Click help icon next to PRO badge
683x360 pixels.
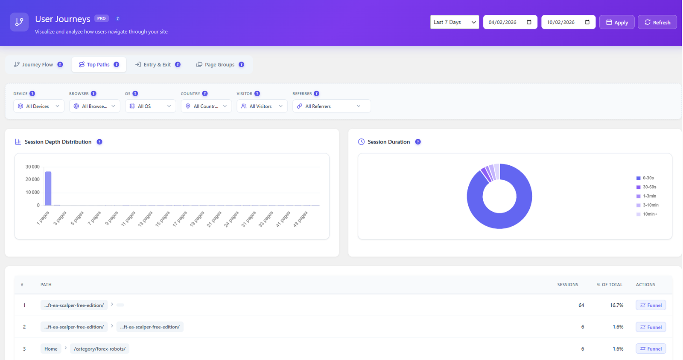tap(118, 18)
